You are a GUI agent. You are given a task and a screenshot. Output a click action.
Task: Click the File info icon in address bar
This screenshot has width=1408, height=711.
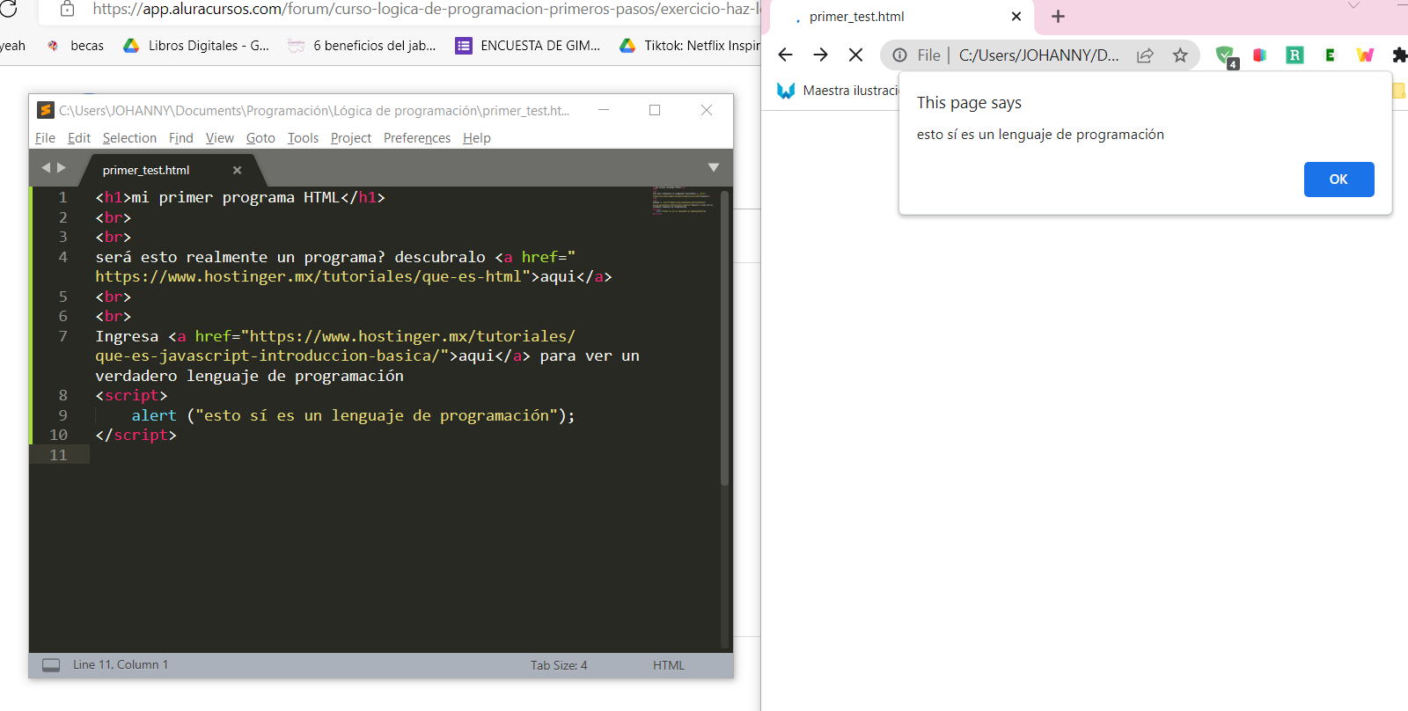pyautogui.click(x=899, y=55)
